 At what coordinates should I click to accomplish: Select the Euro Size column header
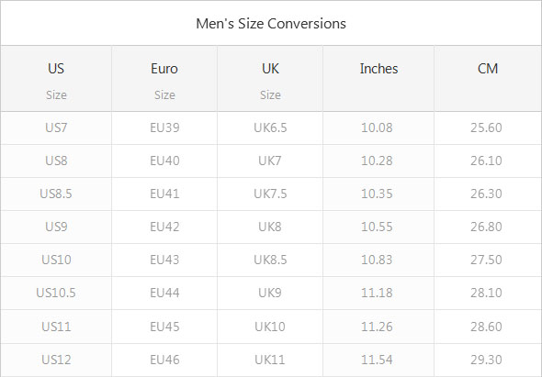point(164,81)
